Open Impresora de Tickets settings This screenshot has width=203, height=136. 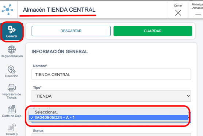point(12,92)
